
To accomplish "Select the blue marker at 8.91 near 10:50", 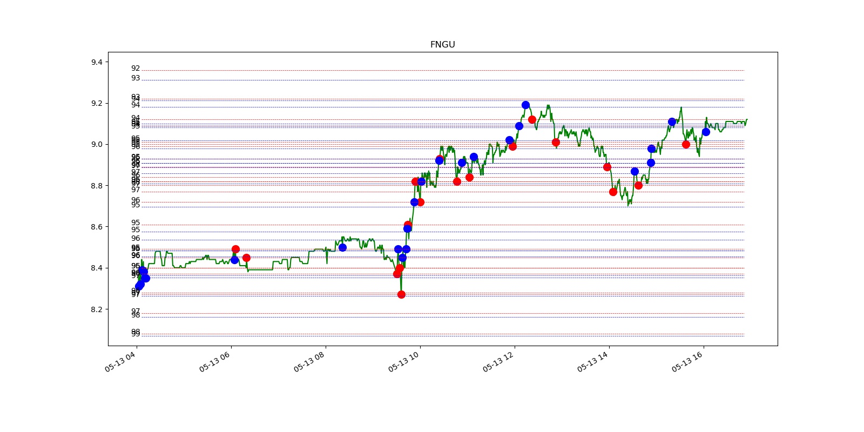I will (462, 163).
